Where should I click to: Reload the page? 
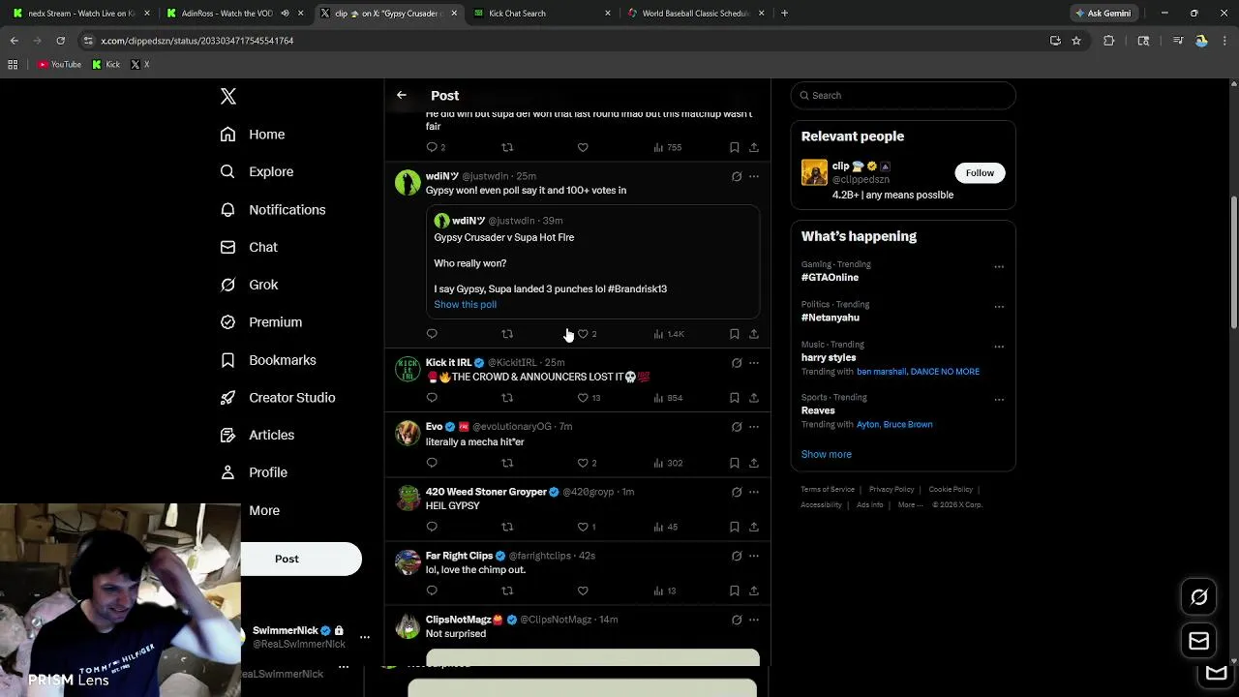pyautogui.click(x=60, y=41)
